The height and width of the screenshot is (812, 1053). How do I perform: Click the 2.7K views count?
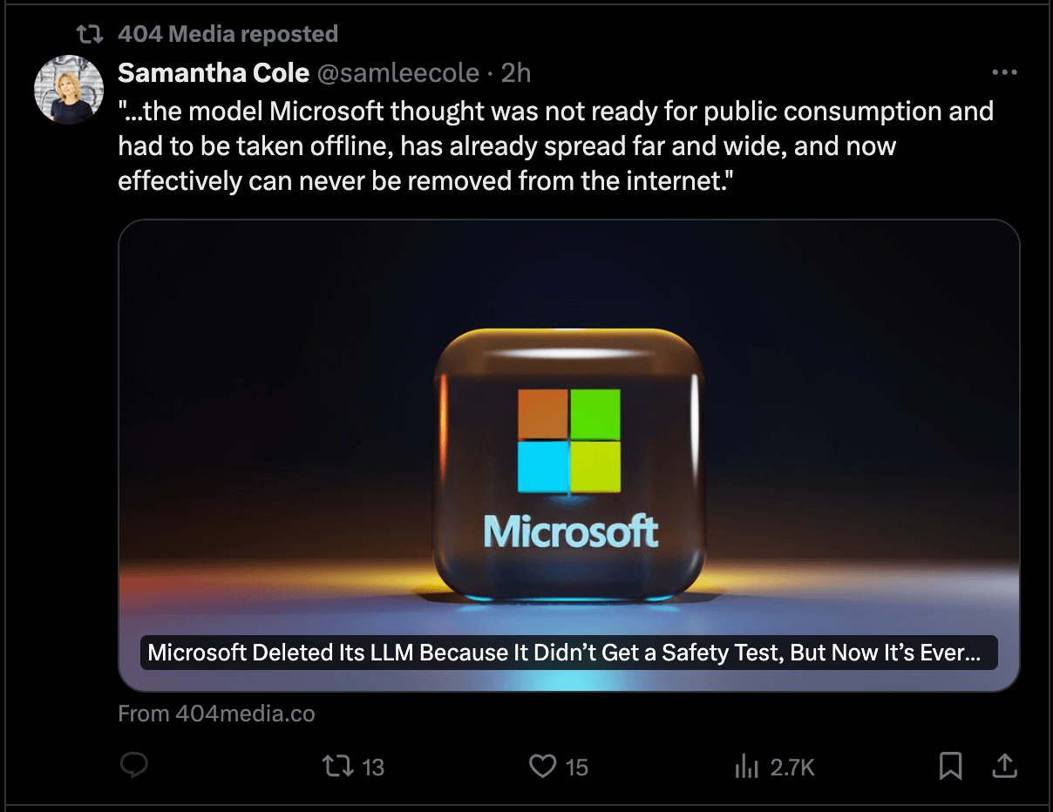tap(792, 767)
